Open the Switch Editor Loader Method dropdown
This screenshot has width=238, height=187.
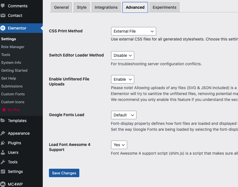[122, 55]
